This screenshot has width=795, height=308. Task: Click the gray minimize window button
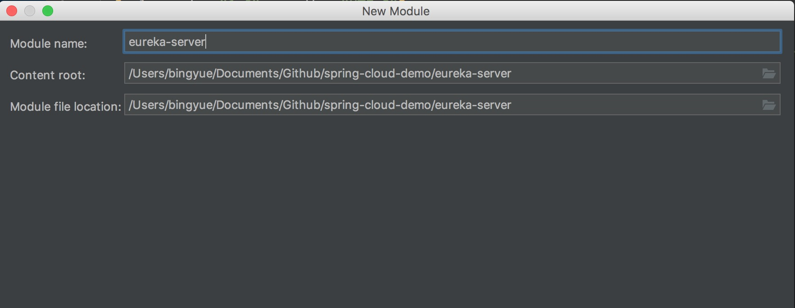(30, 11)
